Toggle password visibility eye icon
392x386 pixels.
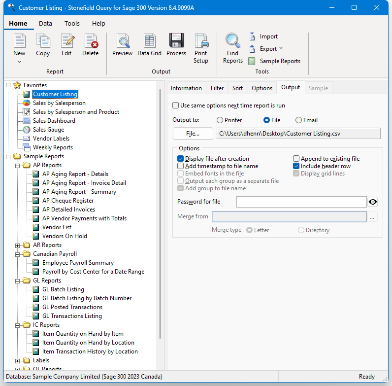coord(372,202)
